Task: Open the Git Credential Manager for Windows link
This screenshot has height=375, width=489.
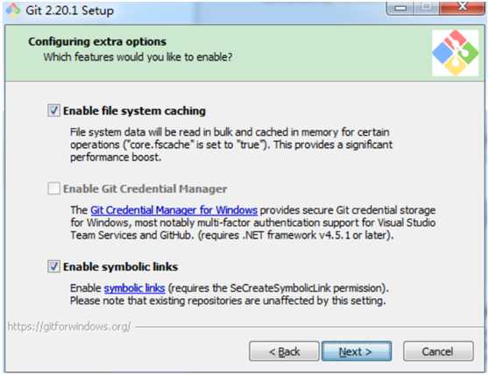Action: point(174,210)
